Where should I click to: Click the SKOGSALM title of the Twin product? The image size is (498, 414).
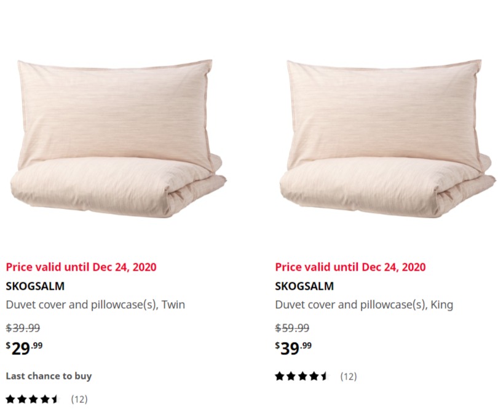pyautogui.click(x=35, y=286)
